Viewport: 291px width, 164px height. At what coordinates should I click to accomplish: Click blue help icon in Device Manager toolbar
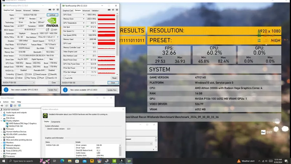pyautogui.click(x=11, y=106)
